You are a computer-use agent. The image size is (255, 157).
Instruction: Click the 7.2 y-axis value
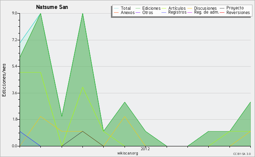click(x=14, y=40)
